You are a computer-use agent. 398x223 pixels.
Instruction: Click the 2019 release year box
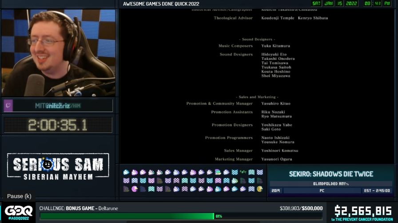click(276, 191)
